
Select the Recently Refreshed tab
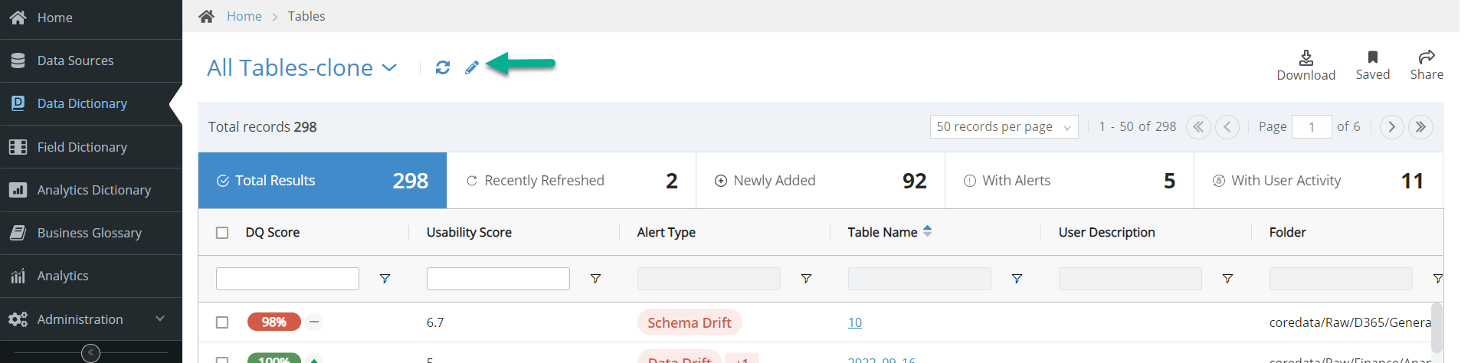(572, 181)
